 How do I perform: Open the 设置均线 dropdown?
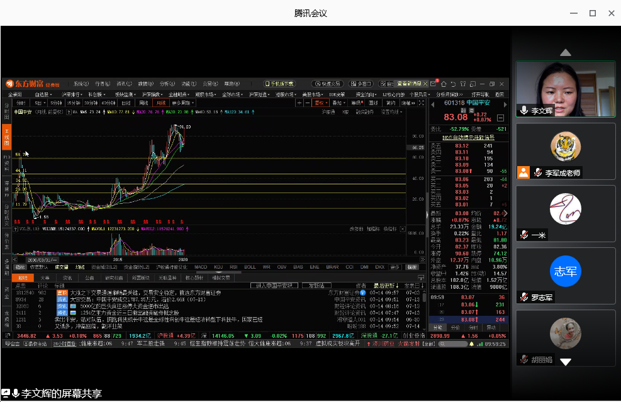391,112
